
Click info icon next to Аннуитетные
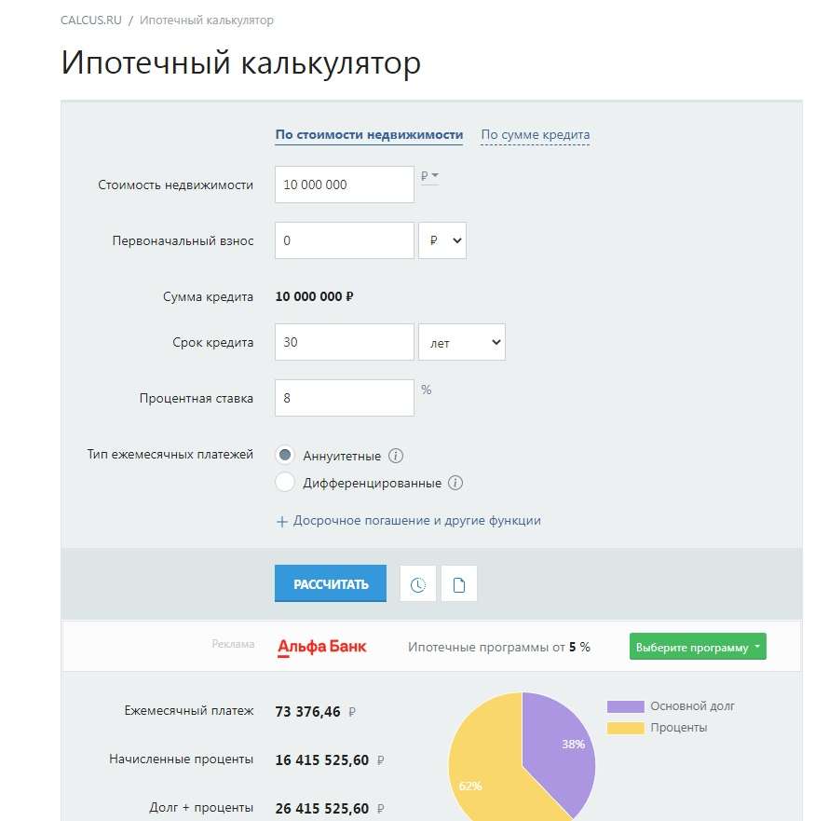(x=396, y=456)
